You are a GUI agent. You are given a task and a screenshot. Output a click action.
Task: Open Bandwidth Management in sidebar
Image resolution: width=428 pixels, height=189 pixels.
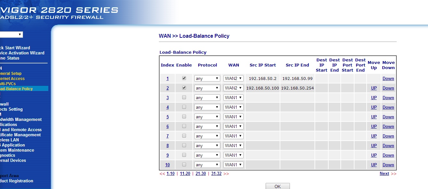(21, 119)
